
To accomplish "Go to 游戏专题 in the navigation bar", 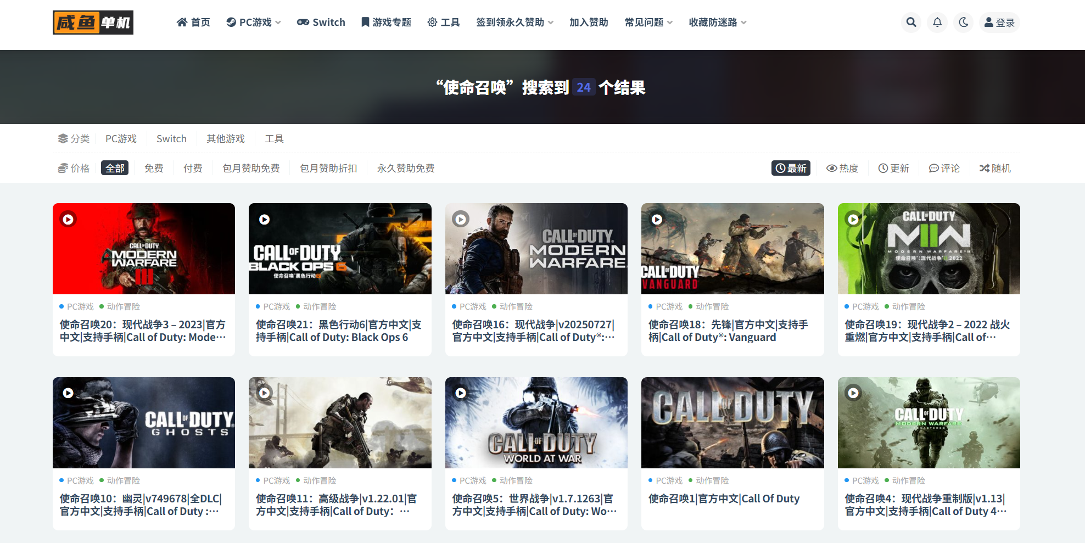I will [386, 23].
